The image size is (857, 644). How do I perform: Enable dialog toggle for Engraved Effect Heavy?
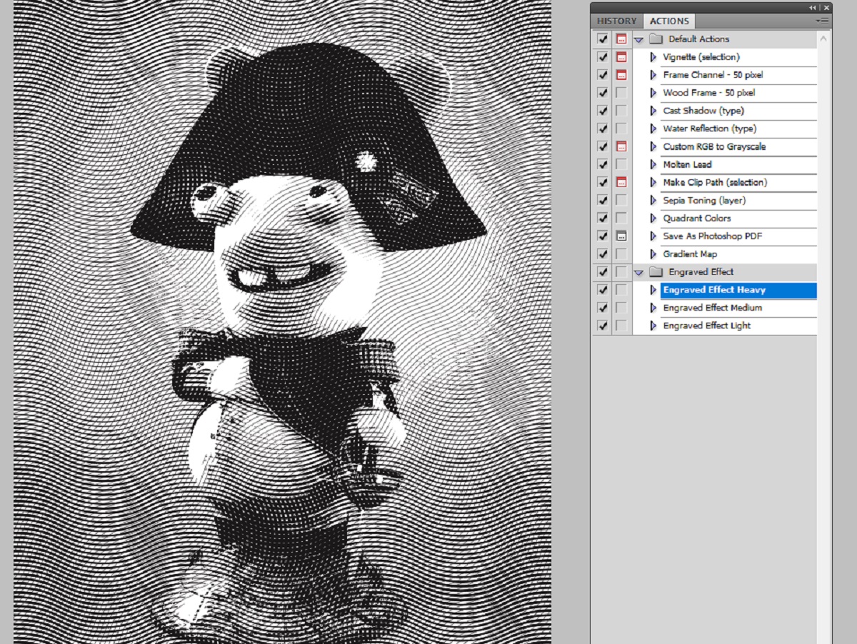coord(621,290)
